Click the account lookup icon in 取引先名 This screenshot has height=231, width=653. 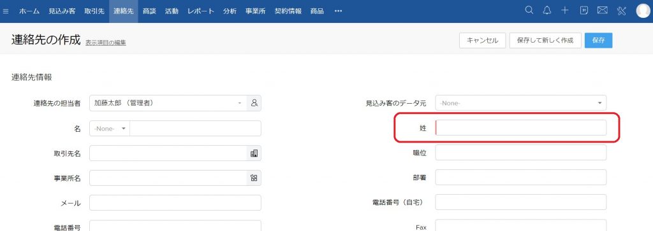[254, 153]
